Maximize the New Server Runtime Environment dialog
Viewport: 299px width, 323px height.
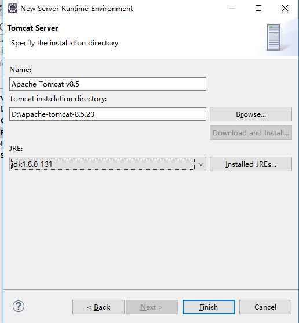click(x=258, y=9)
